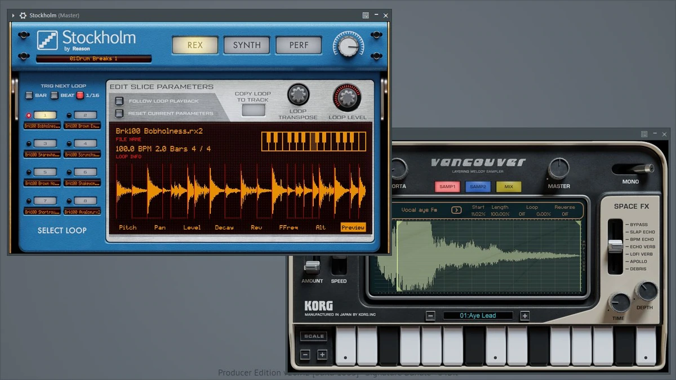This screenshot has height=380, width=676.
Task: Click the Vancouver window detailed settings icon
Action: 644,134
